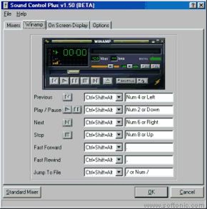207x209 pixels.
Task: Click the Previous track icon in the Previous row
Action: coord(67,97)
